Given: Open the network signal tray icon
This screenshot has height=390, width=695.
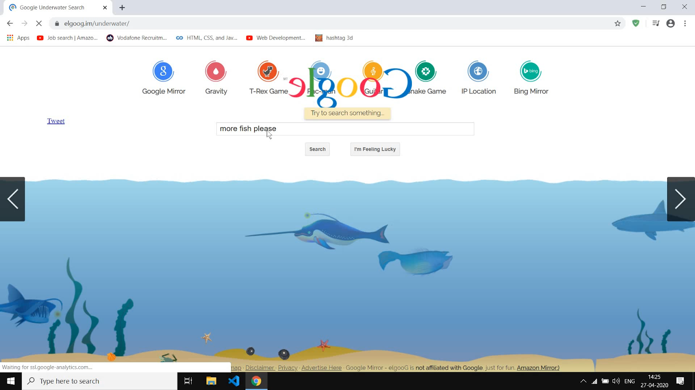Looking at the screenshot, I should (x=594, y=381).
